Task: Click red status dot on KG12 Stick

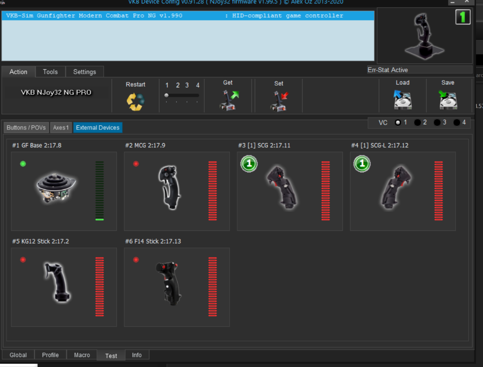Action: click(23, 260)
